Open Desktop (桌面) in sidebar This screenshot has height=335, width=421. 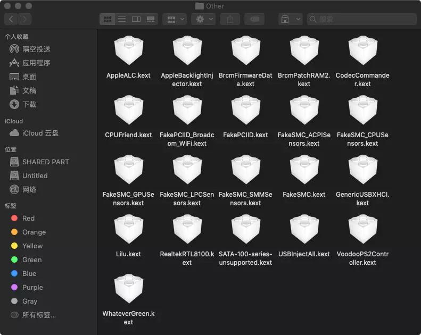tap(23, 77)
